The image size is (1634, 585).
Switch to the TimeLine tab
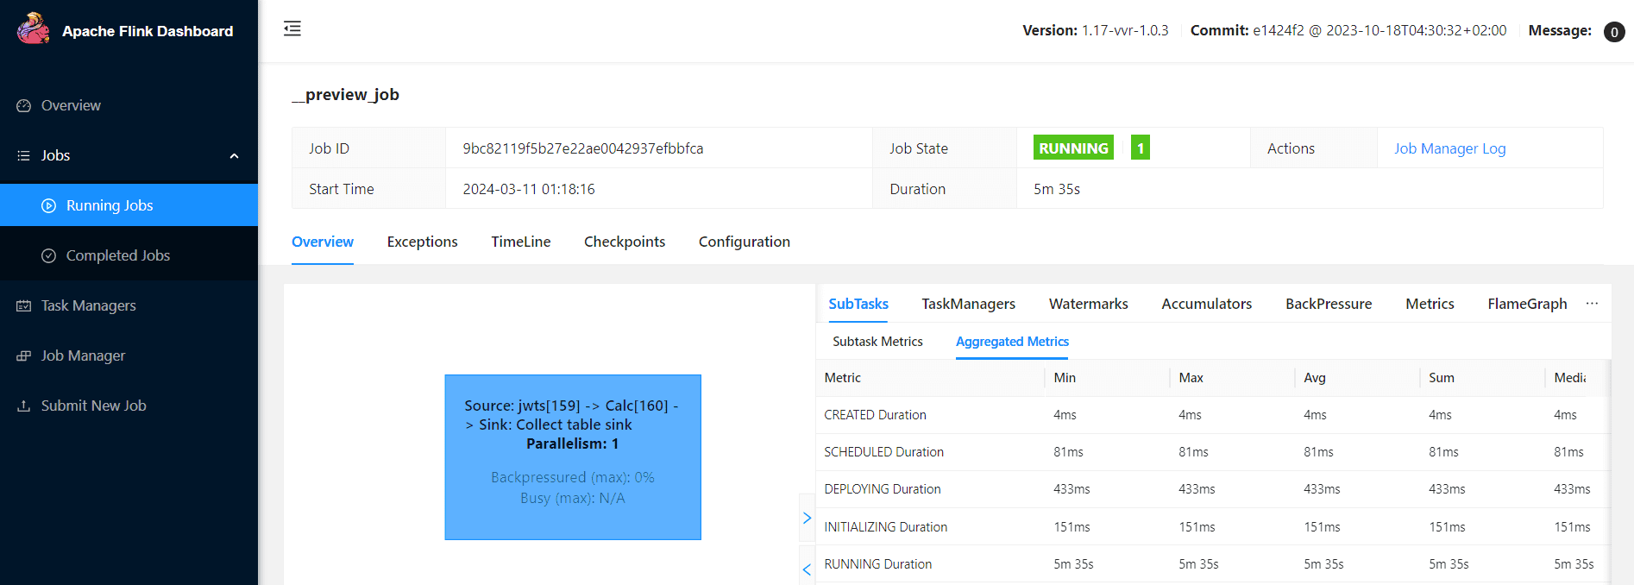pos(521,242)
